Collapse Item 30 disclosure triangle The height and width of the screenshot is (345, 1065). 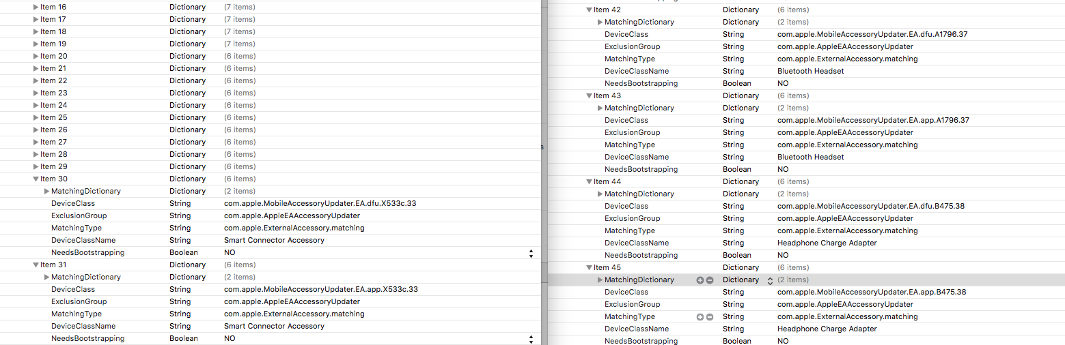tap(36, 179)
